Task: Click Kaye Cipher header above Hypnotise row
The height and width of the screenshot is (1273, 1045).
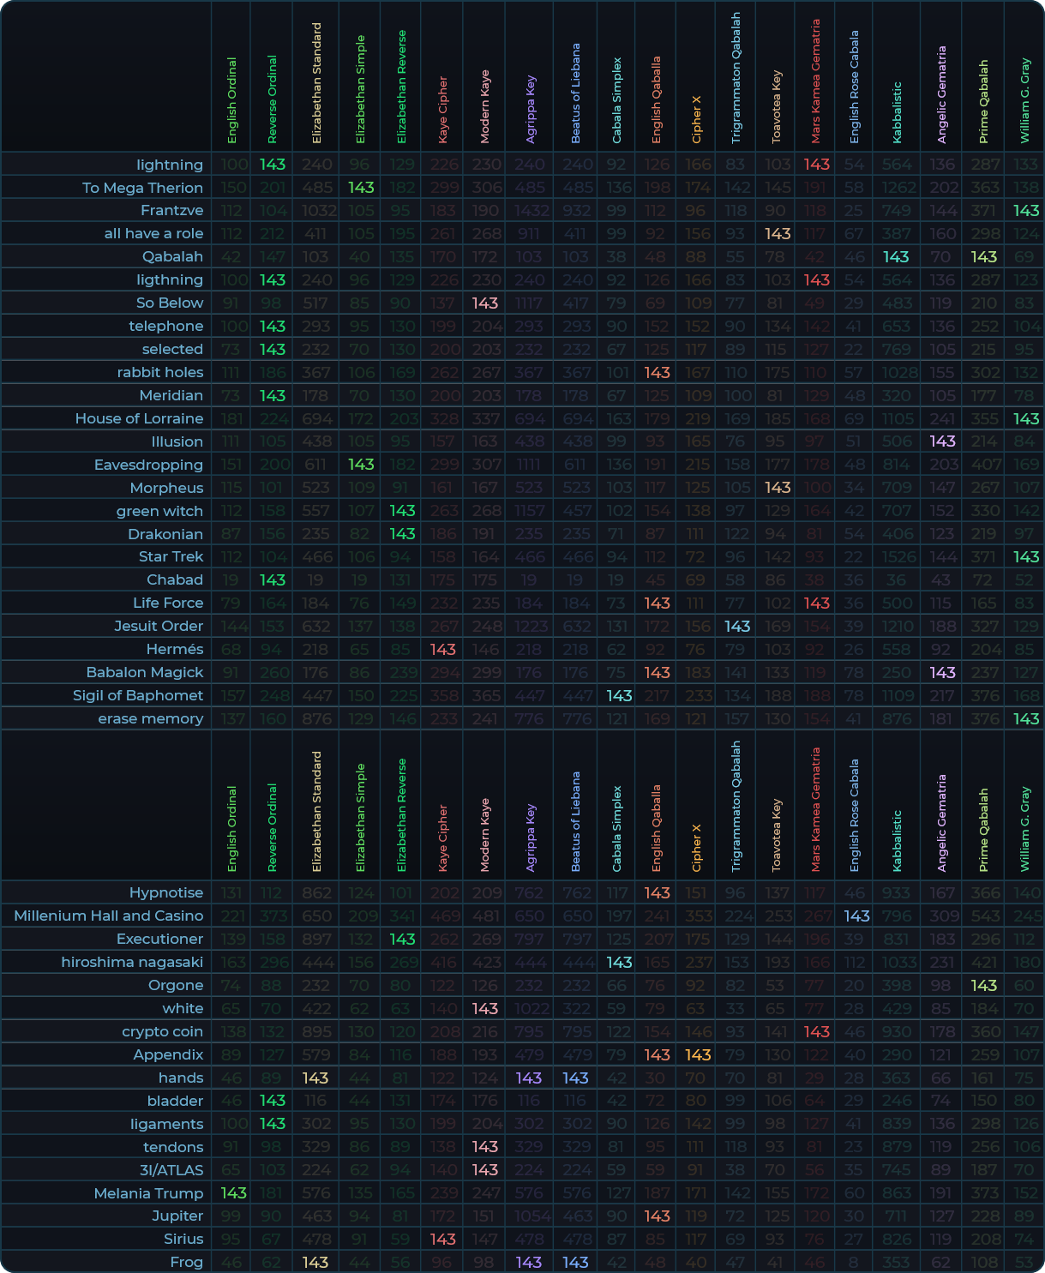Action: pyautogui.click(x=443, y=838)
